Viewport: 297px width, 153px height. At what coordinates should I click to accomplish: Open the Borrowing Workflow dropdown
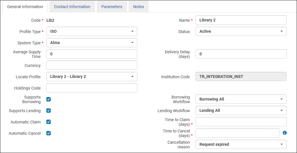(x=241, y=99)
